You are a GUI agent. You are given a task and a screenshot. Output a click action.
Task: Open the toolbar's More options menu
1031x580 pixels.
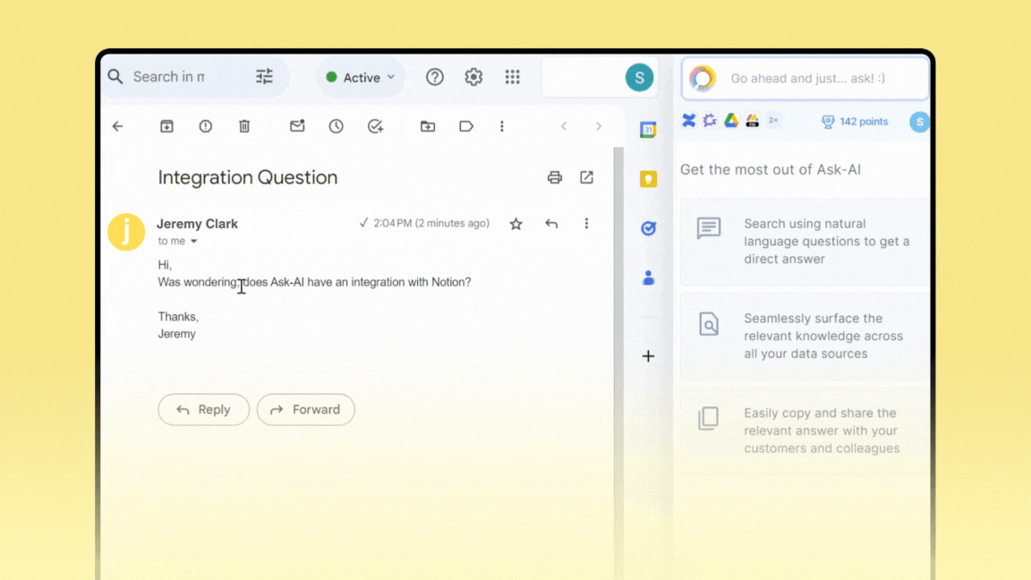click(x=502, y=126)
